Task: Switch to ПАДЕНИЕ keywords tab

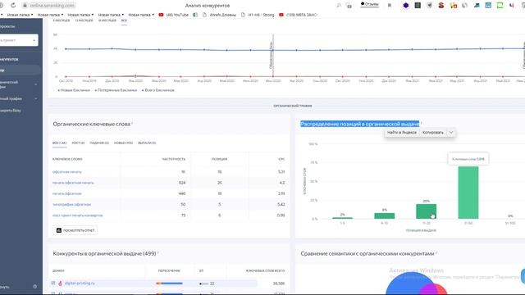Action: pyautogui.click(x=99, y=143)
